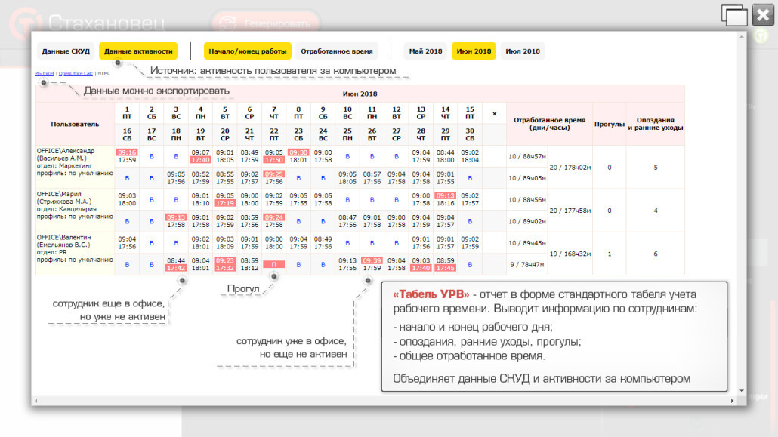Select the OFFICE\Валентин user cell
Screen dimensions: 778x437
click(75, 254)
